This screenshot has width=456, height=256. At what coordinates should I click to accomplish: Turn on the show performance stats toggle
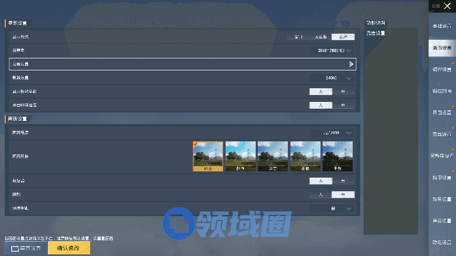tap(343, 91)
